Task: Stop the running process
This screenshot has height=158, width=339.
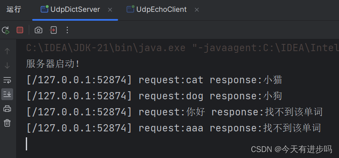Action: pyautogui.click(x=20, y=30)
